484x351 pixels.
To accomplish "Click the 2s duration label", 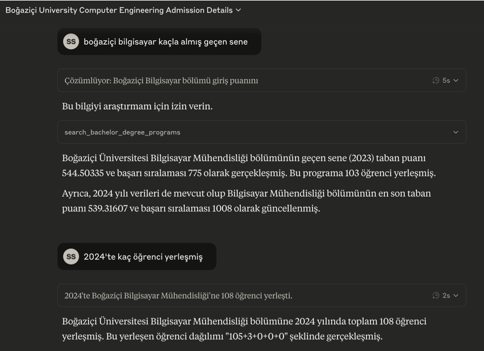I will [447, 295].
